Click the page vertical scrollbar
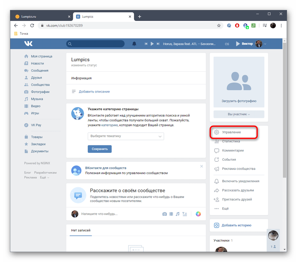This screenshot has height=262, width=297. (284, 110)
